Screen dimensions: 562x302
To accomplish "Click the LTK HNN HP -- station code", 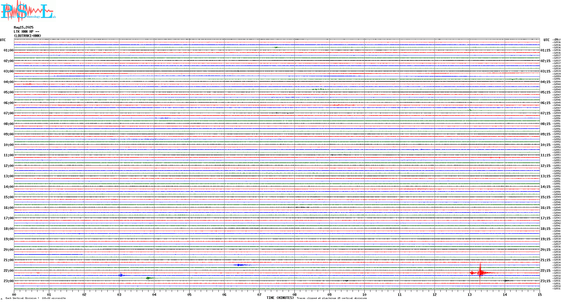I will pyautogui.click(x=26, y=32).
